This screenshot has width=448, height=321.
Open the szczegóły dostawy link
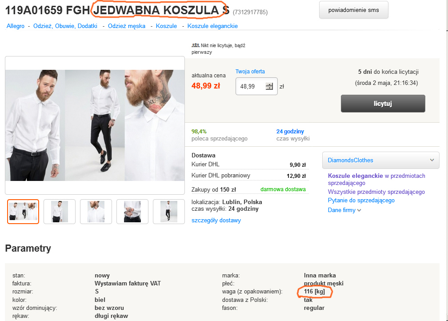coord(216,220)
